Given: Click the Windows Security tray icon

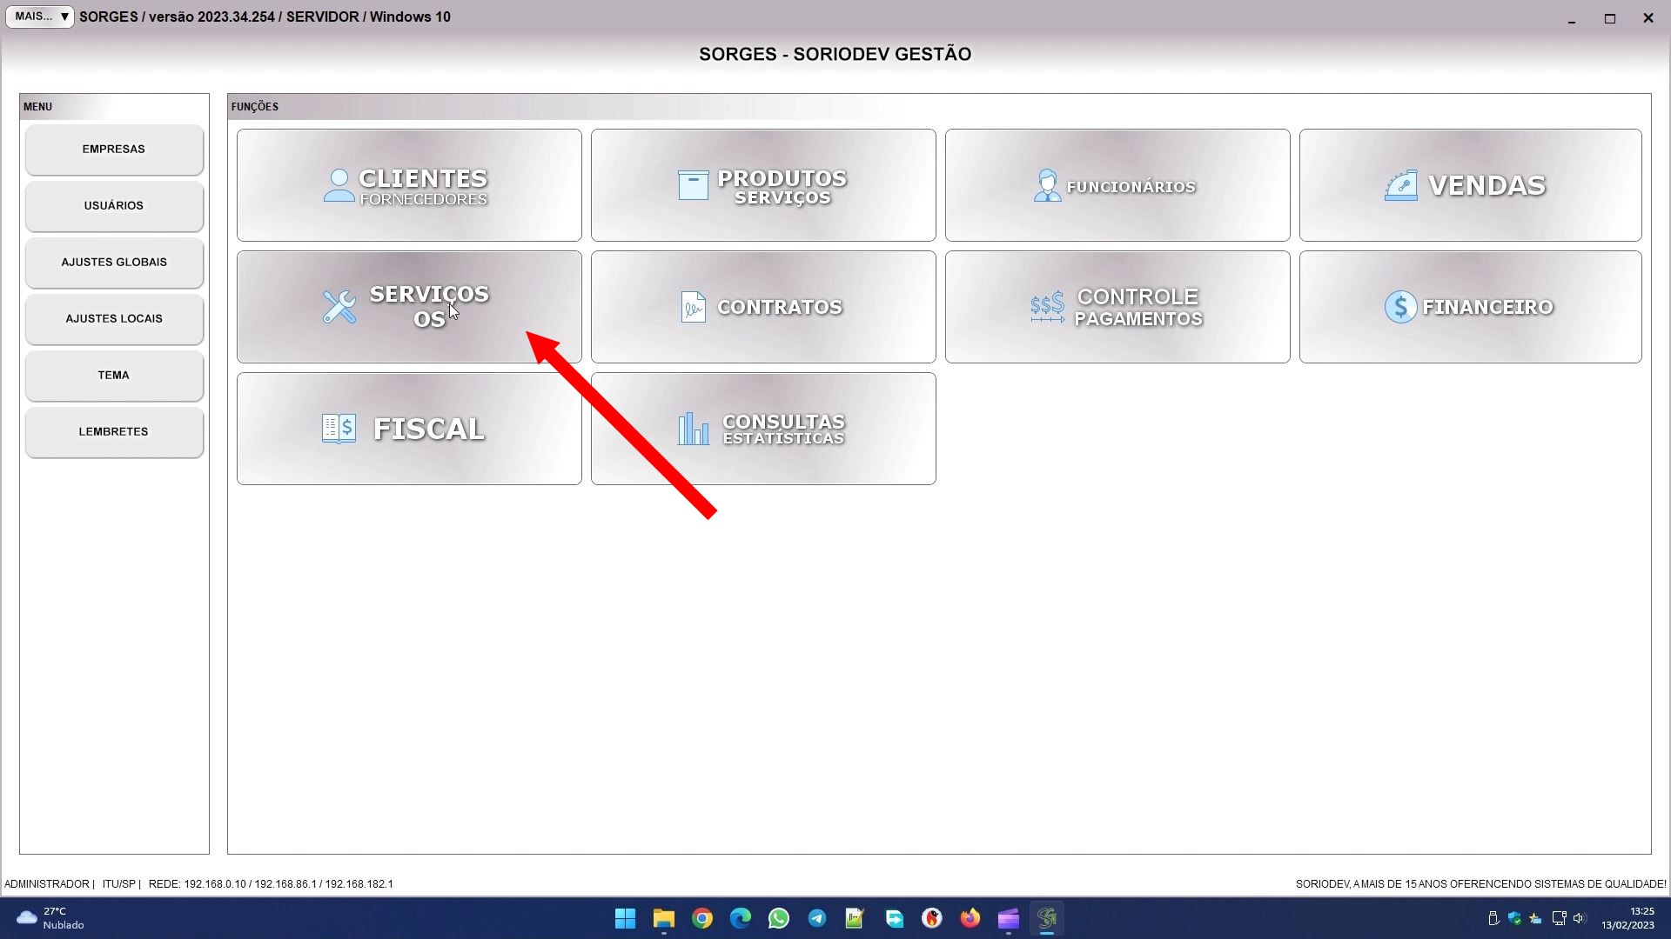Looking at the screenshot, I should pos(1515,918).
